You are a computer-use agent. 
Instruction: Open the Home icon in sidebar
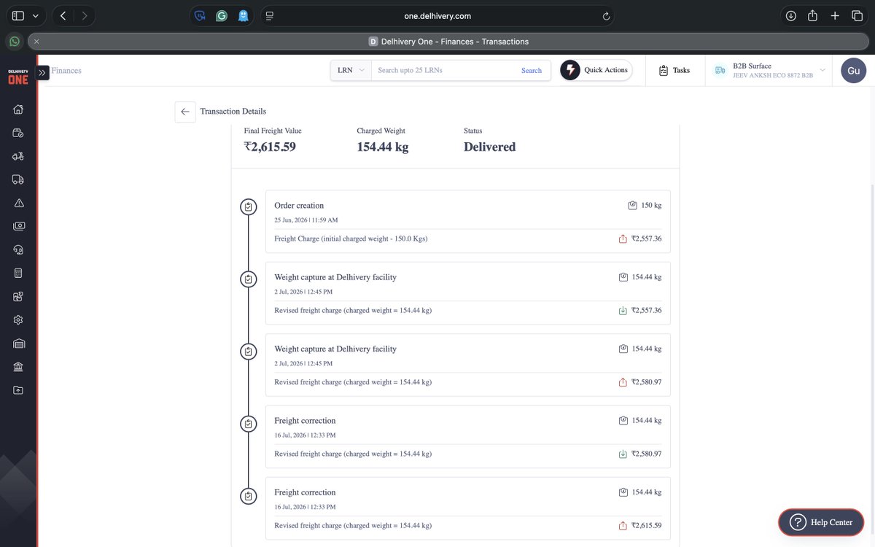pyautogui.click(x=18, y=109)
